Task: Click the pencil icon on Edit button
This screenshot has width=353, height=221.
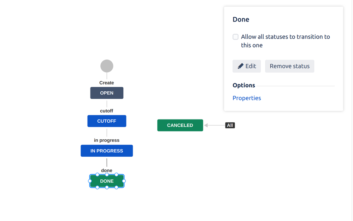Action: [x=240, y=66]
